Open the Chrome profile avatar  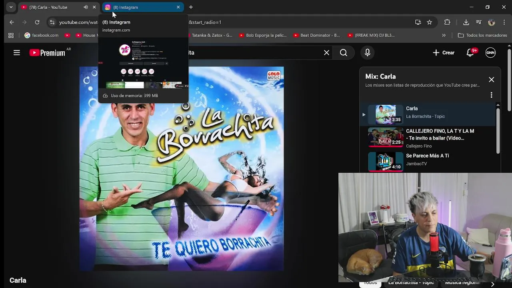tap(492, 22)
